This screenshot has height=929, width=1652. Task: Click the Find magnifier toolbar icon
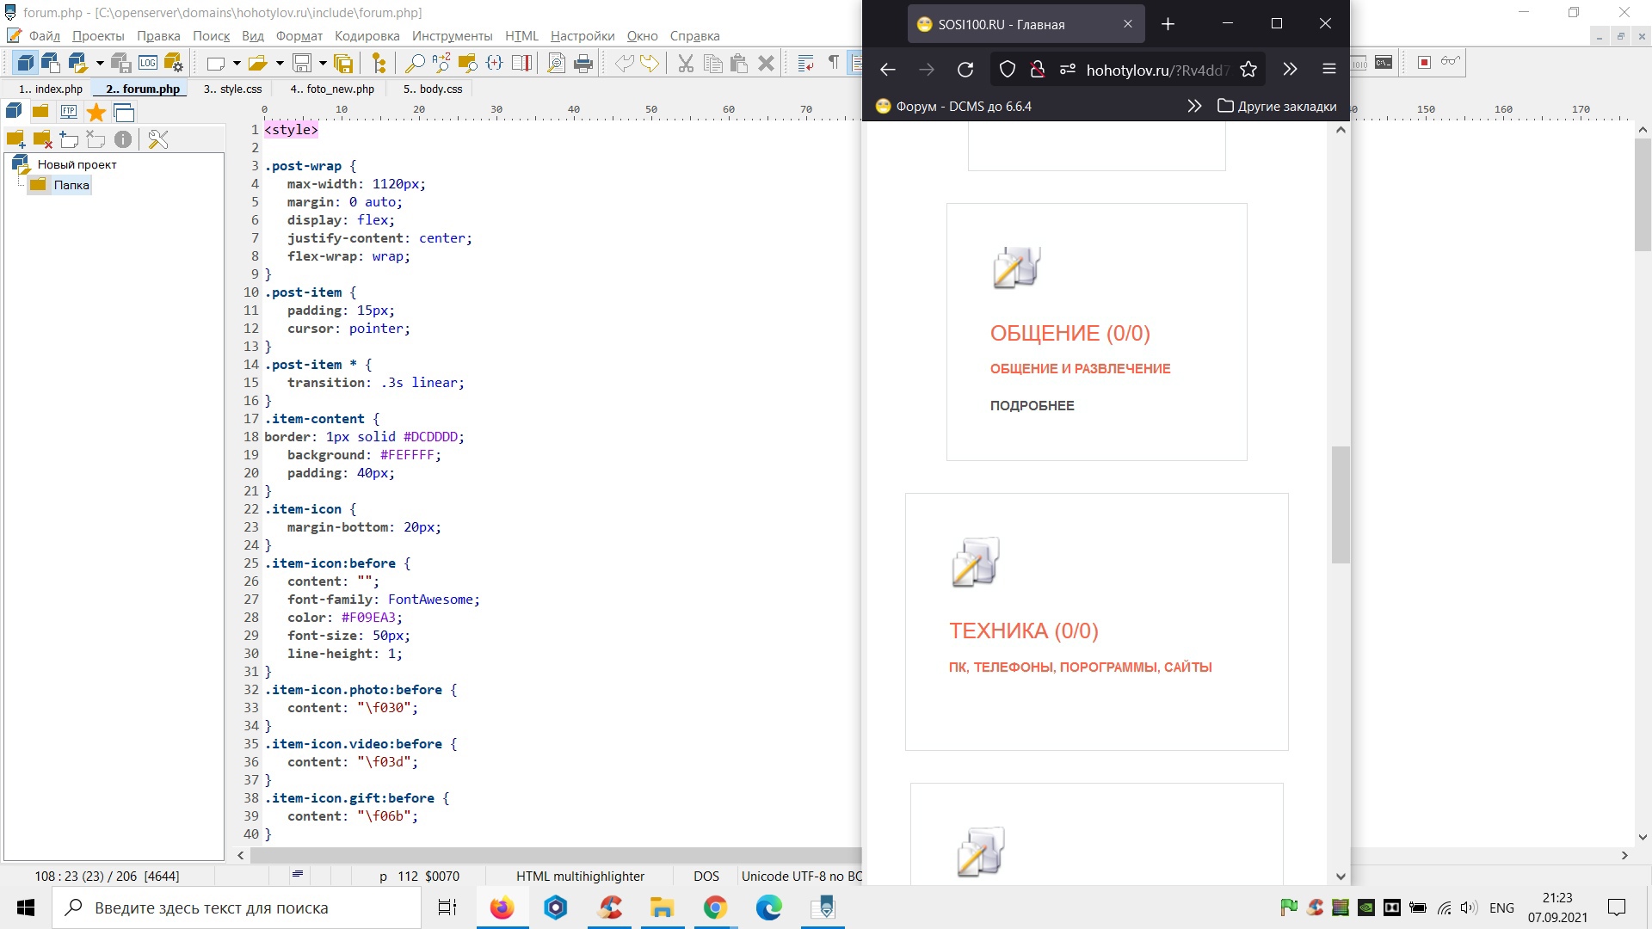pos(414,63)
